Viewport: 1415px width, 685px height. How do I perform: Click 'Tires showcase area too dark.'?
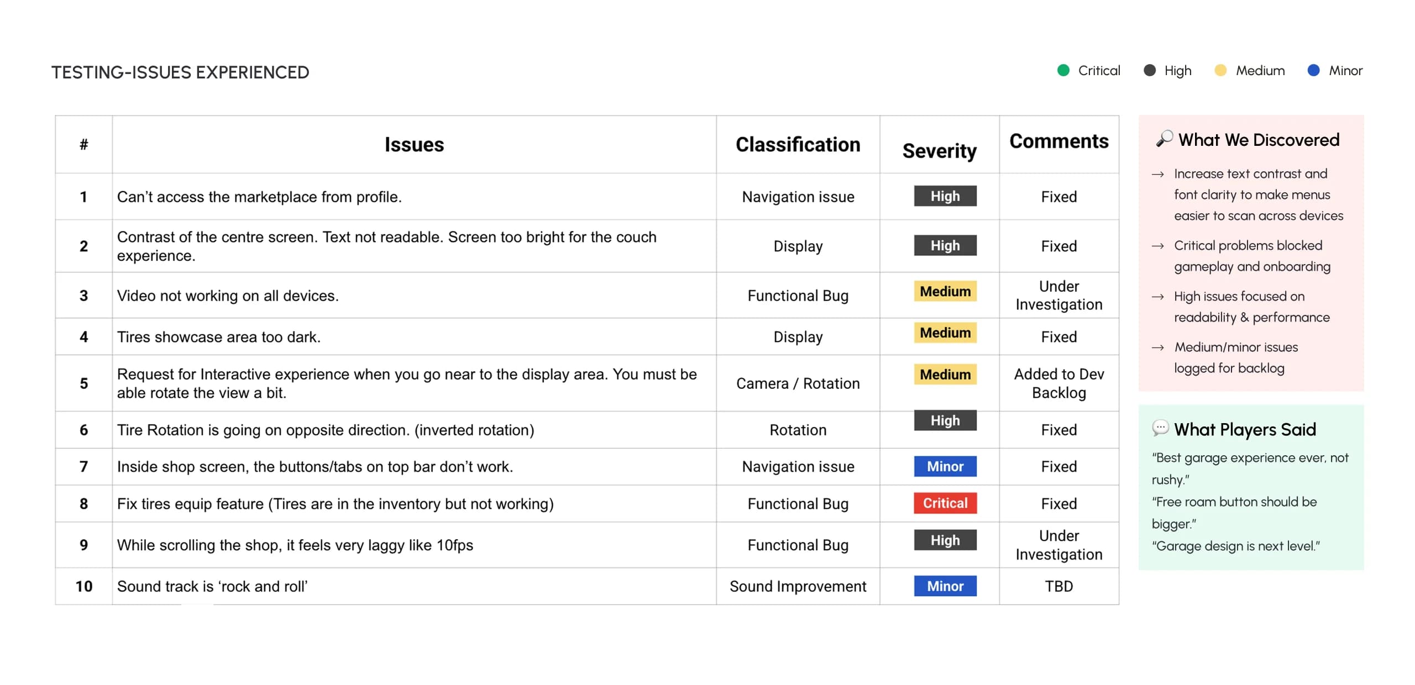point(219,338)
